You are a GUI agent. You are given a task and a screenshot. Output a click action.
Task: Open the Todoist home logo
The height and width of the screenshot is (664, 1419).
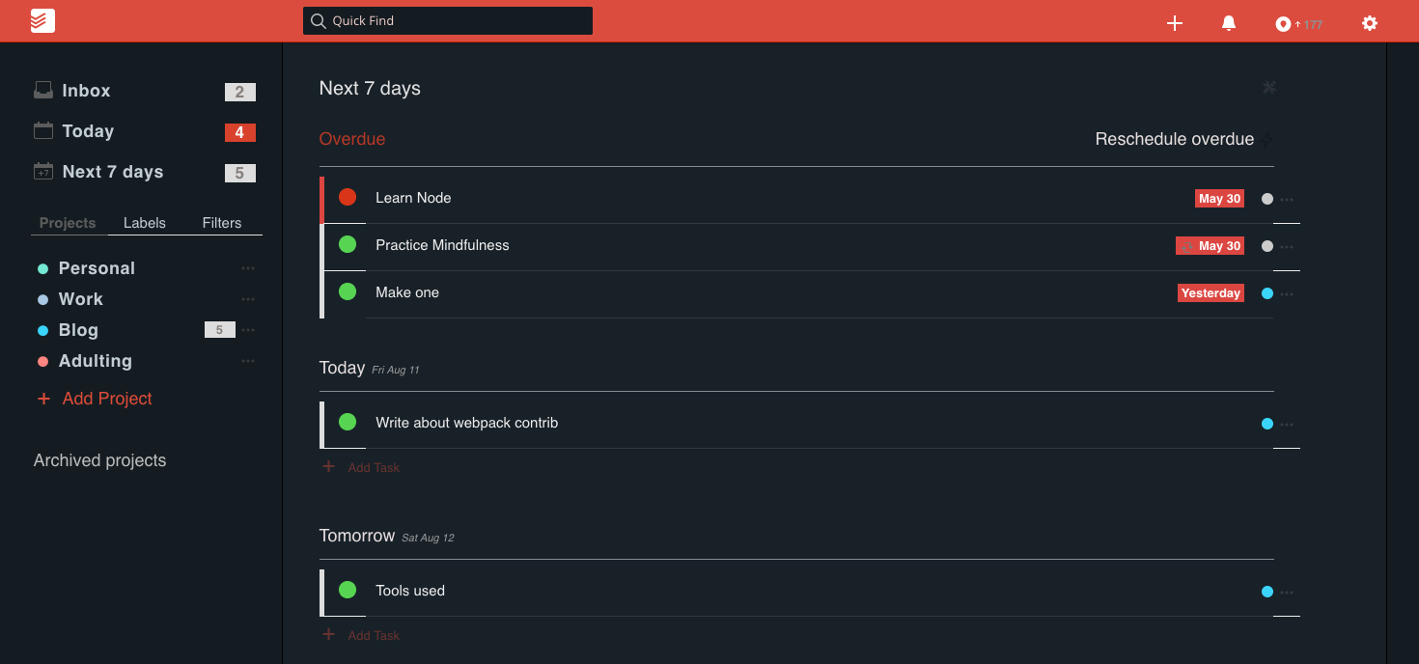point(41,19)
